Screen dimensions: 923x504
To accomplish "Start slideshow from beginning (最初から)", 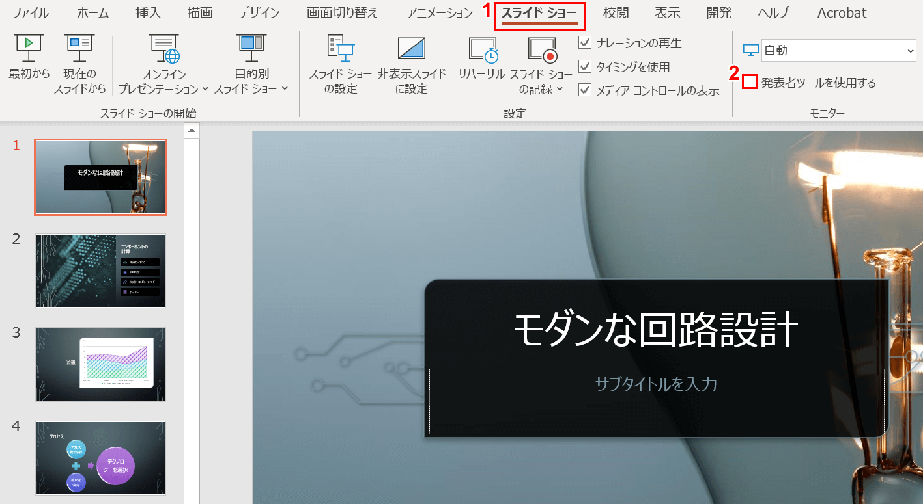I will tap(29, 58).
